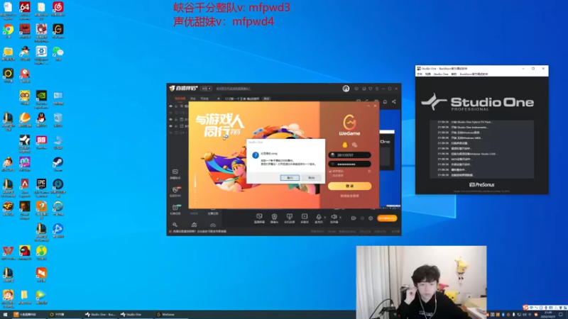568x319 pixels.
Task: Click the WeGame password field
Action: point(349,164)
